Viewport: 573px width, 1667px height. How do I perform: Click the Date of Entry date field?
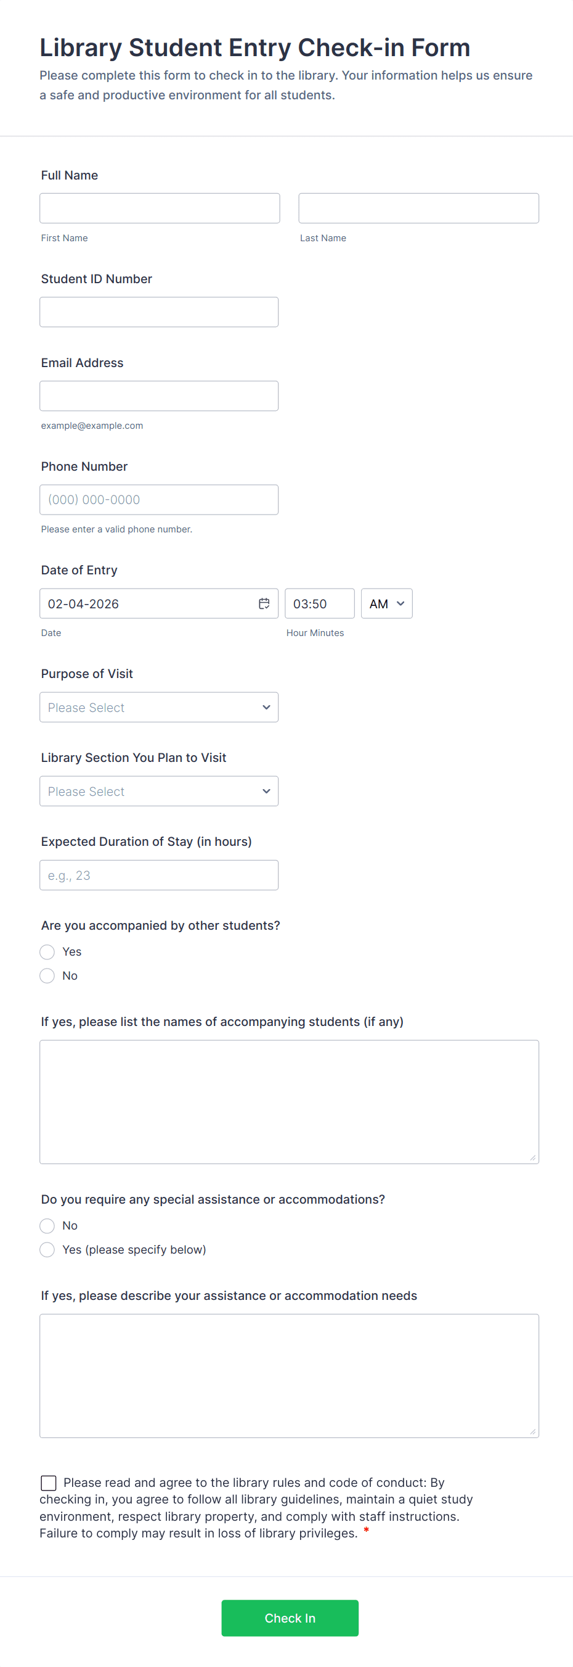coord(148,603)
